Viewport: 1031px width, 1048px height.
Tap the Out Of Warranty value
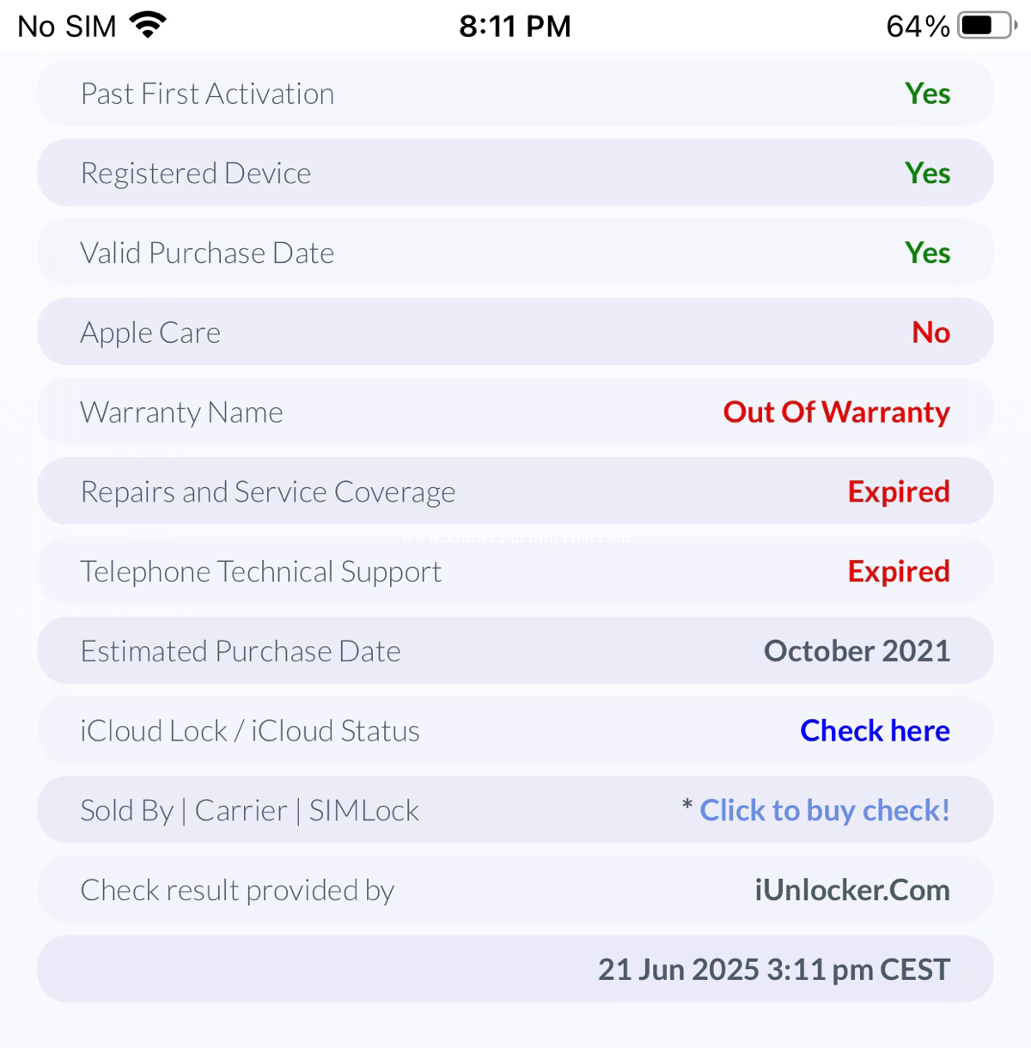tap(836, 412)
